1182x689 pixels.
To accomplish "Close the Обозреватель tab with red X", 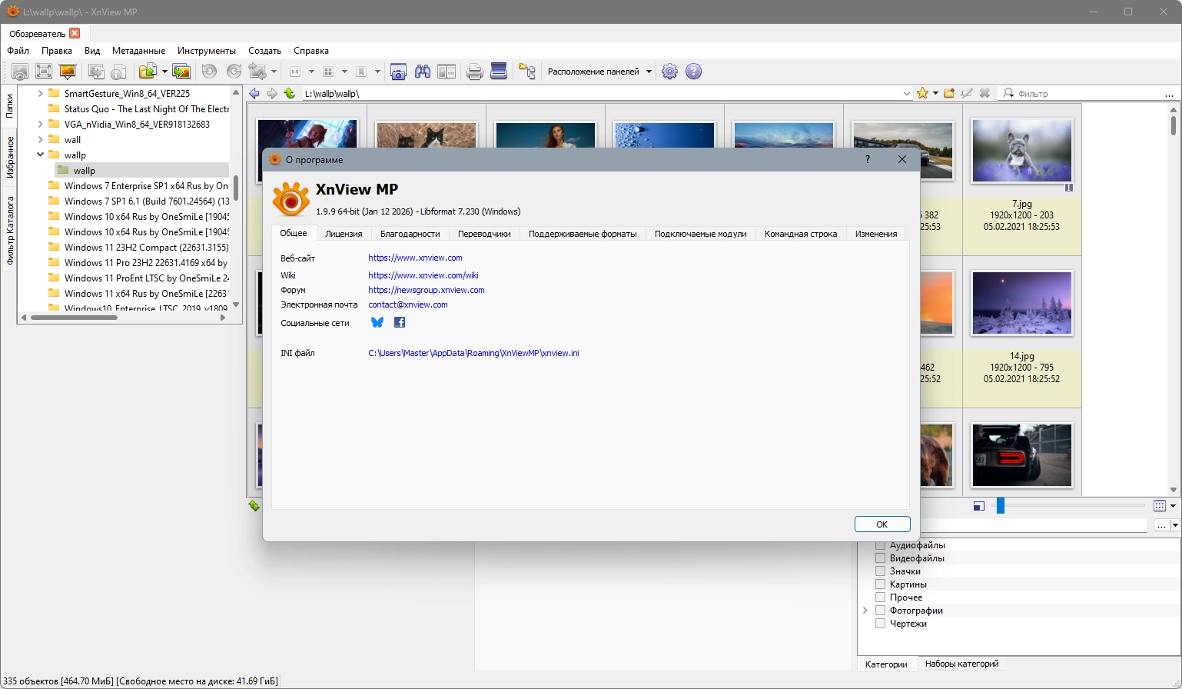I will click(x=75, y=33).
